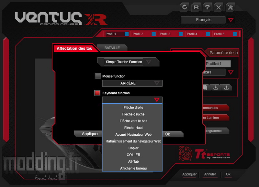The height and width of the screenshot is (187, 259).
Task: Pick Rafraîchissement du navigateur Web option
Action: click(133, 141)
